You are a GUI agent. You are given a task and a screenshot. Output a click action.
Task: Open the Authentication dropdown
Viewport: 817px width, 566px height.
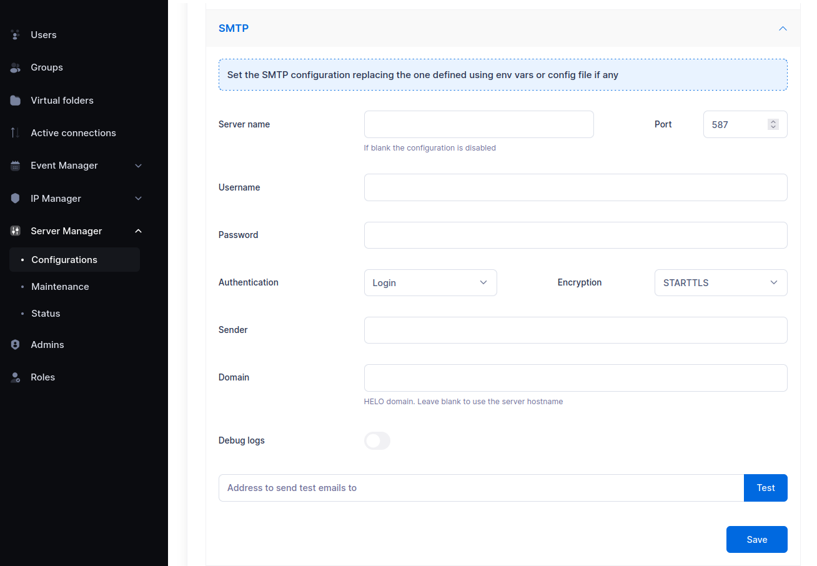click(430, 283)
